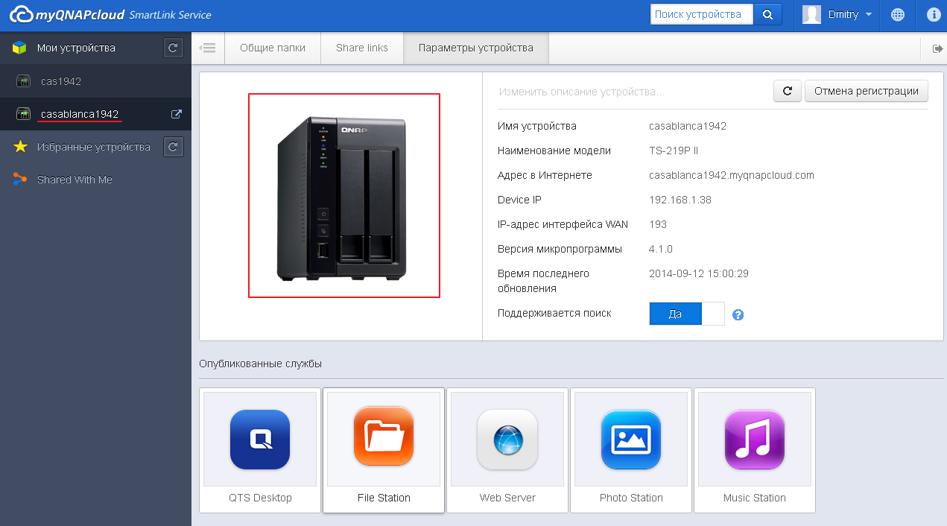Image resolution: width=947 pixels, height=526 pixels.
Task: Click the Поддерживается поиск label
Action: (554, 313)
